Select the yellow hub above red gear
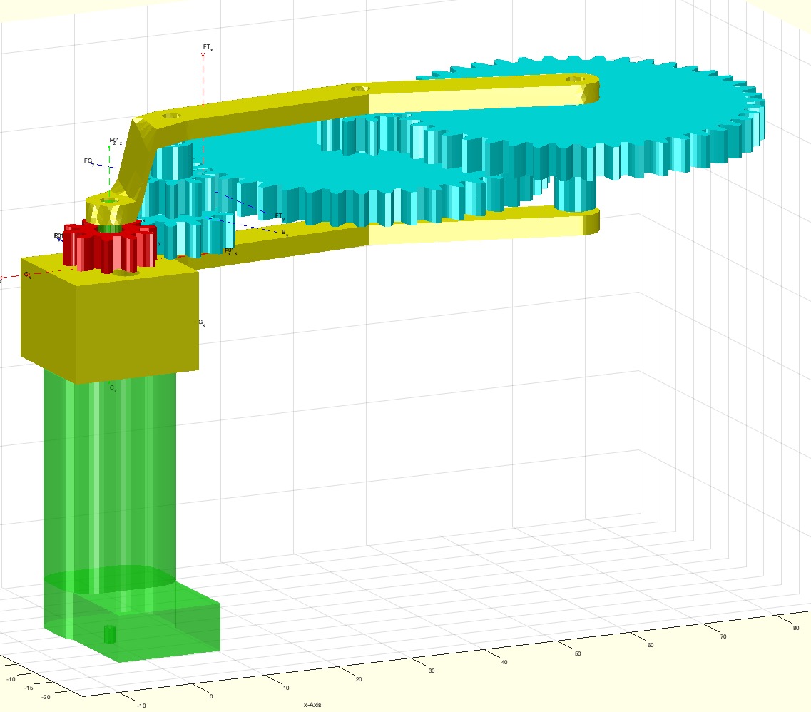 tap(108, 207)
